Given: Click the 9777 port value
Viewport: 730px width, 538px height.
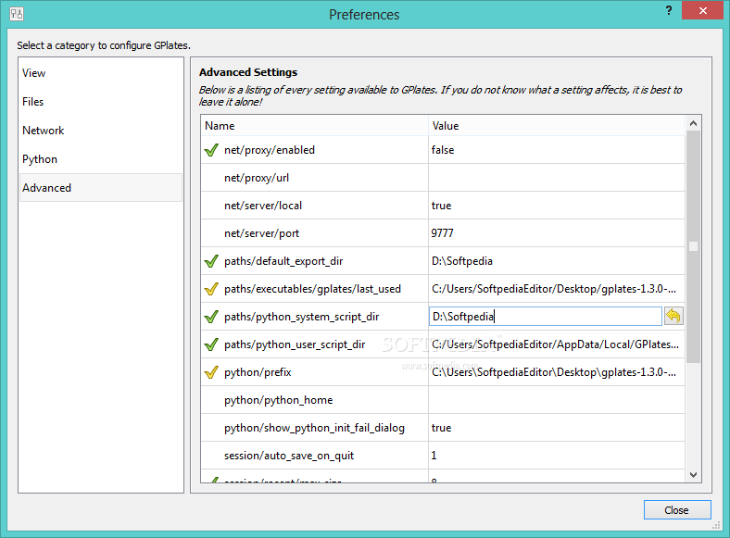Looking at the screenshot, I should 442,233.
